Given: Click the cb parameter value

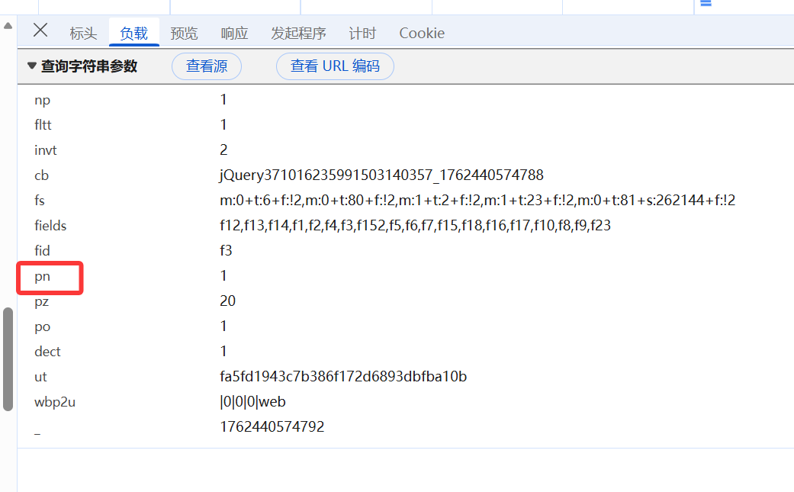Looking at the screenshot, I should coord(381,175).
